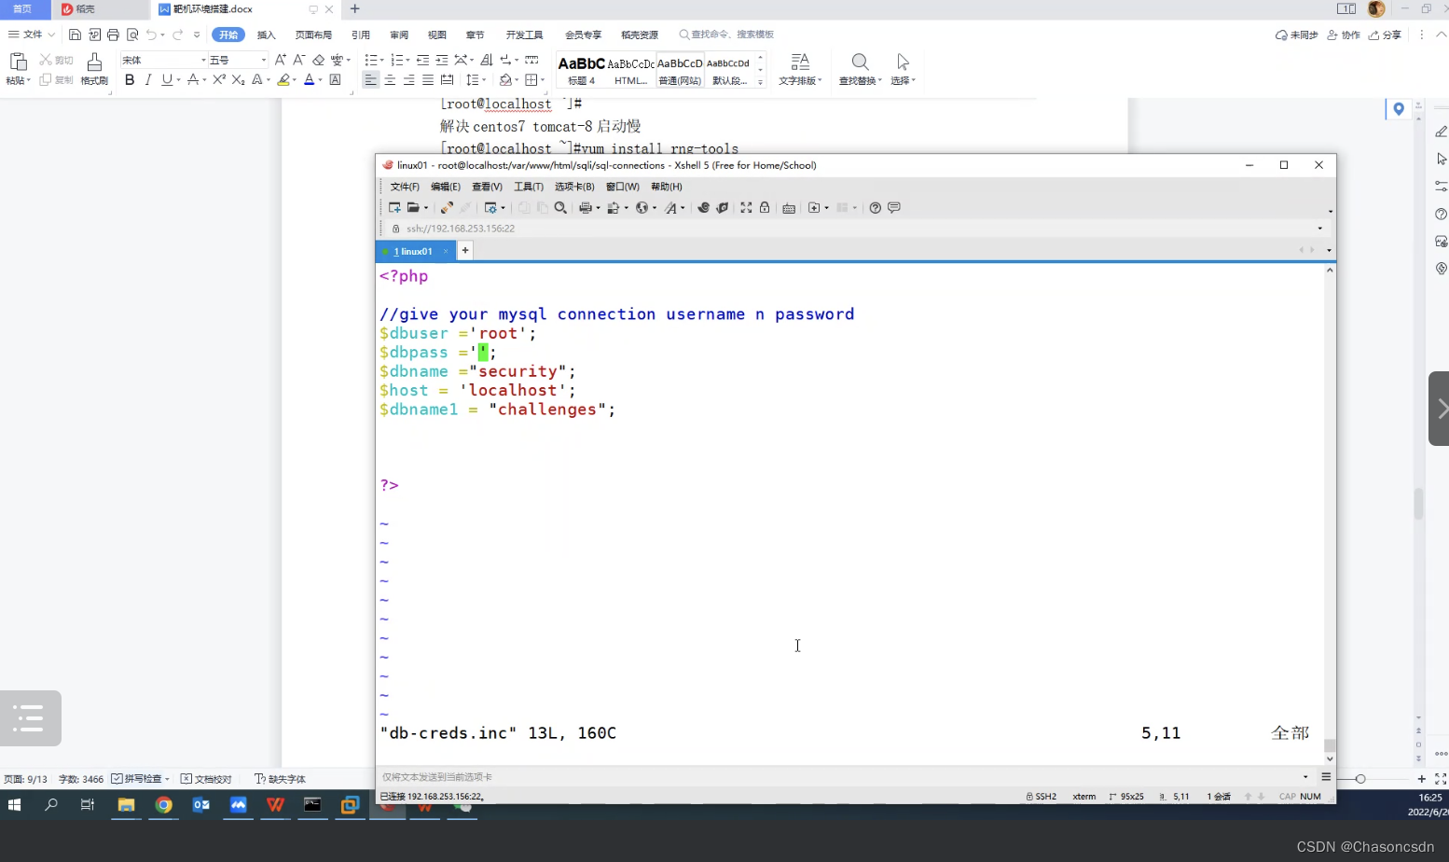
Task: Switch to the 插入 ribbon tab
Action: 267,35
